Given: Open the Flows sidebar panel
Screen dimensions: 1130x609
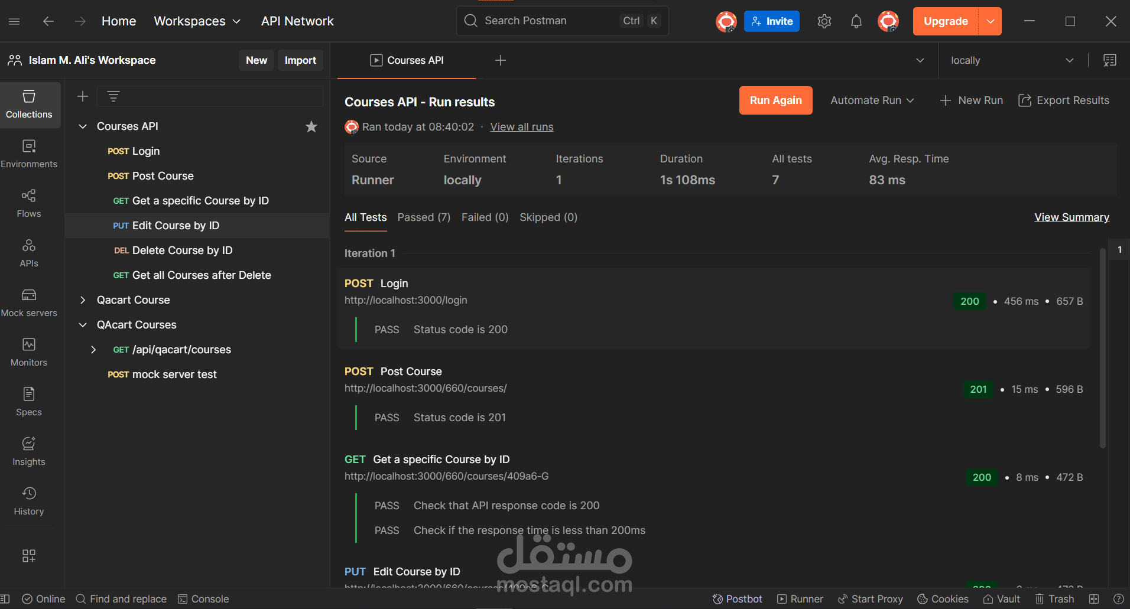Looking at the screenshot, I should [29, 204].
